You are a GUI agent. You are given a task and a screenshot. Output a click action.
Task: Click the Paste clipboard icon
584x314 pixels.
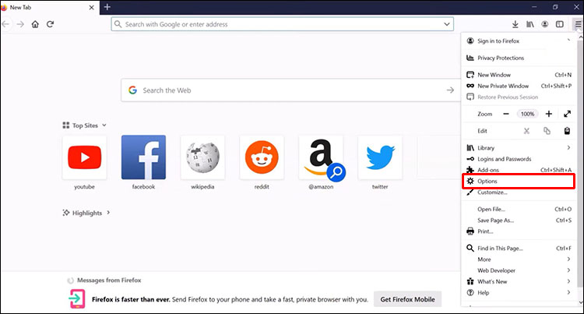pyautogui.click(x=567, y=131)
